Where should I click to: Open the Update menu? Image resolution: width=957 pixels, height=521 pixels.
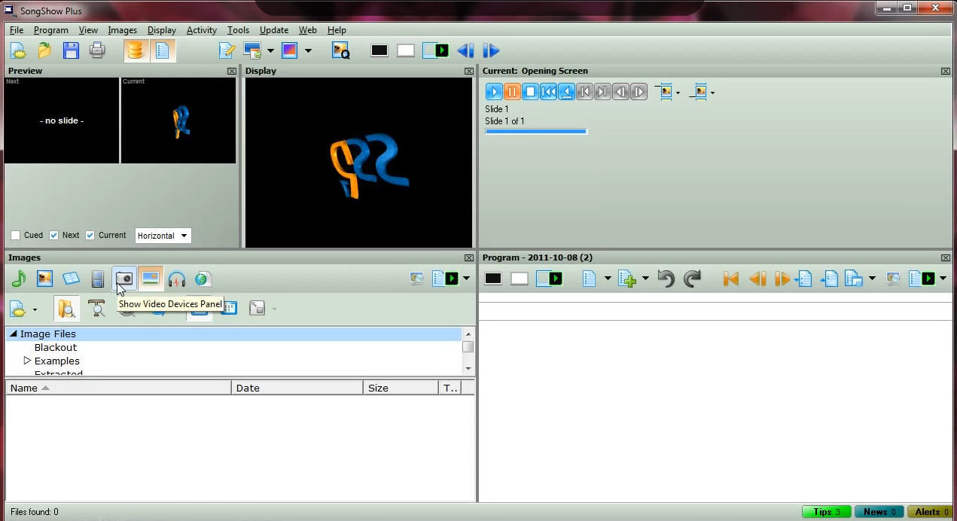coord(273,30)
